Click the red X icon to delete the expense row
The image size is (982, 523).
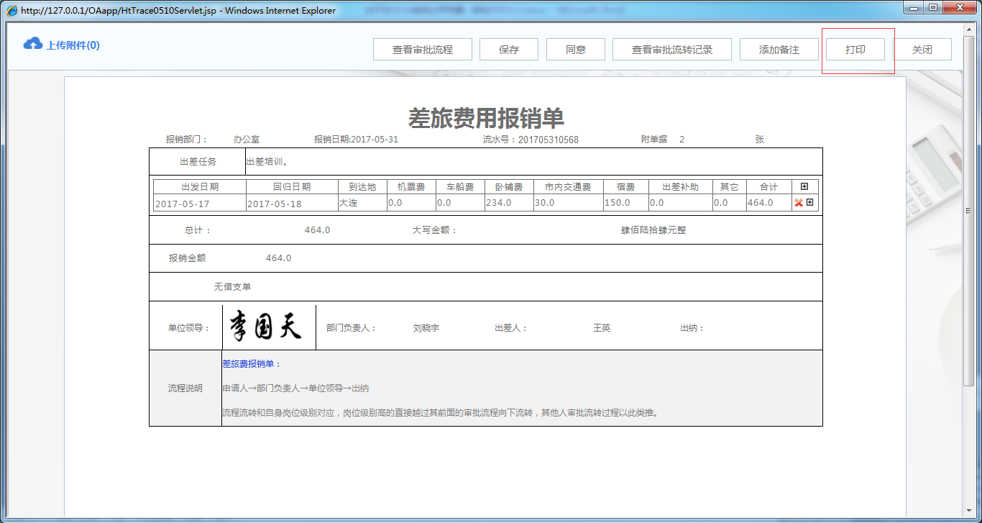(x=798, y=202)
